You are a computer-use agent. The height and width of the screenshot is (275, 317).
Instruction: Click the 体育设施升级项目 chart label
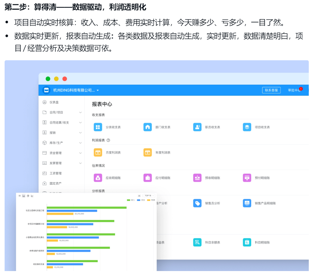tap(37, 251)
